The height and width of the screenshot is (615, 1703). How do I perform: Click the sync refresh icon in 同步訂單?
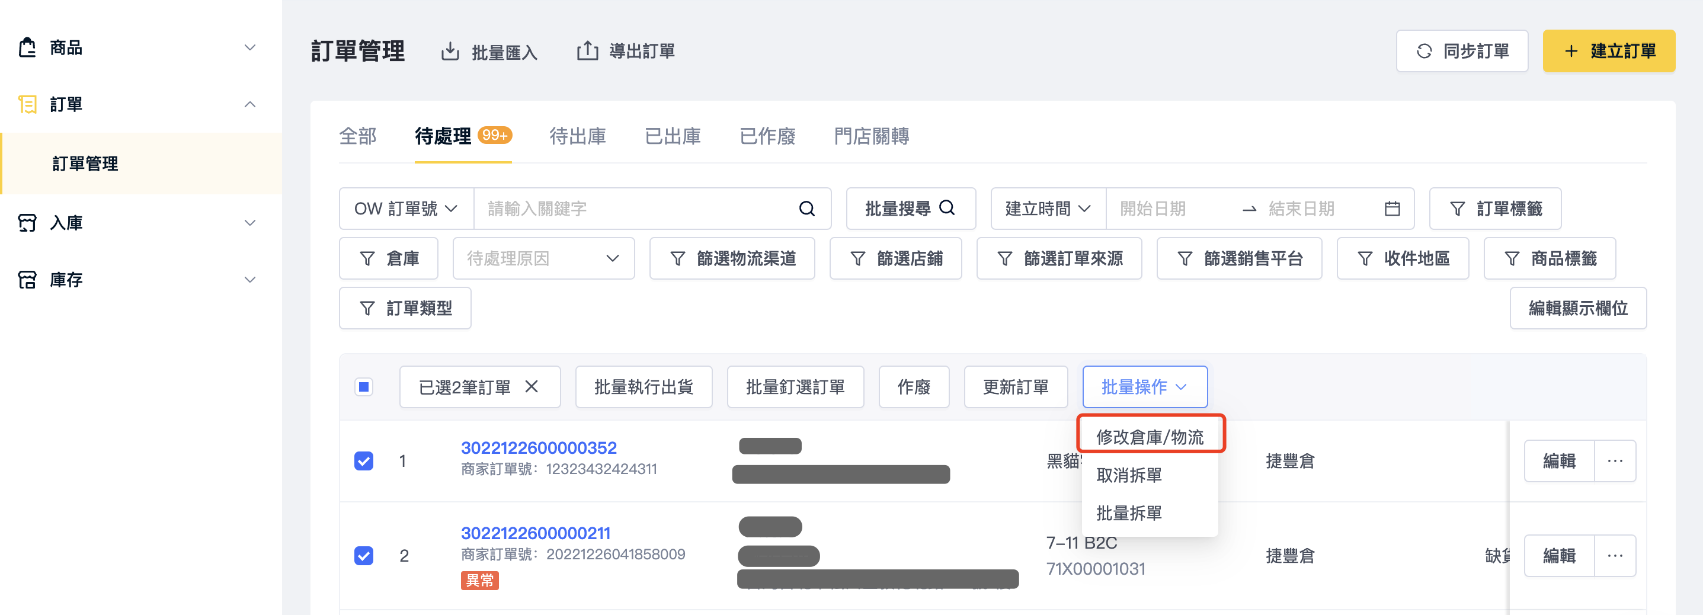tap(1424, 51)
